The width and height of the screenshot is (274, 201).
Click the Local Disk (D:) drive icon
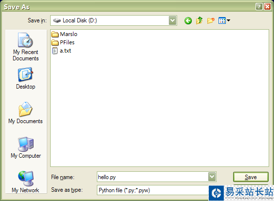tap(57, 20)
